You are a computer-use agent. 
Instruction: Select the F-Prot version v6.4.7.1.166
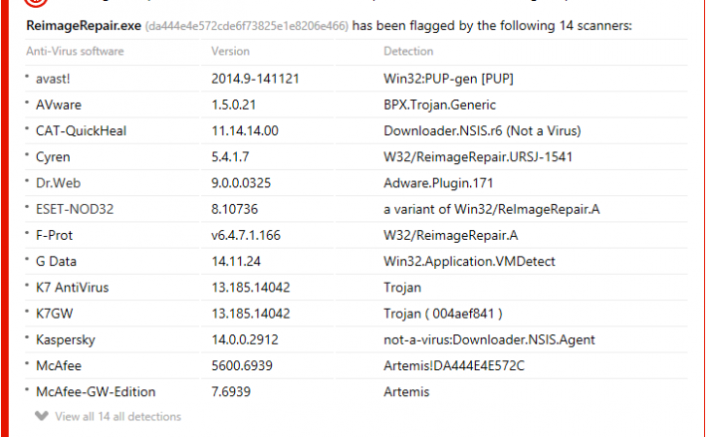(246, 236)
